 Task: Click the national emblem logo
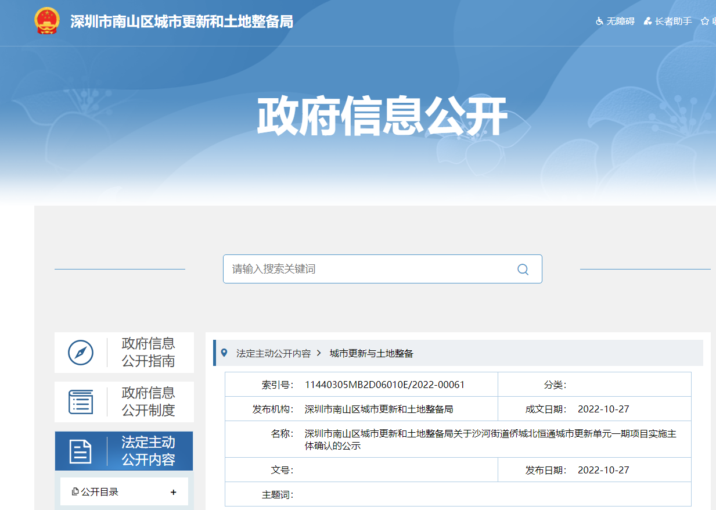[x=47, y=21]
